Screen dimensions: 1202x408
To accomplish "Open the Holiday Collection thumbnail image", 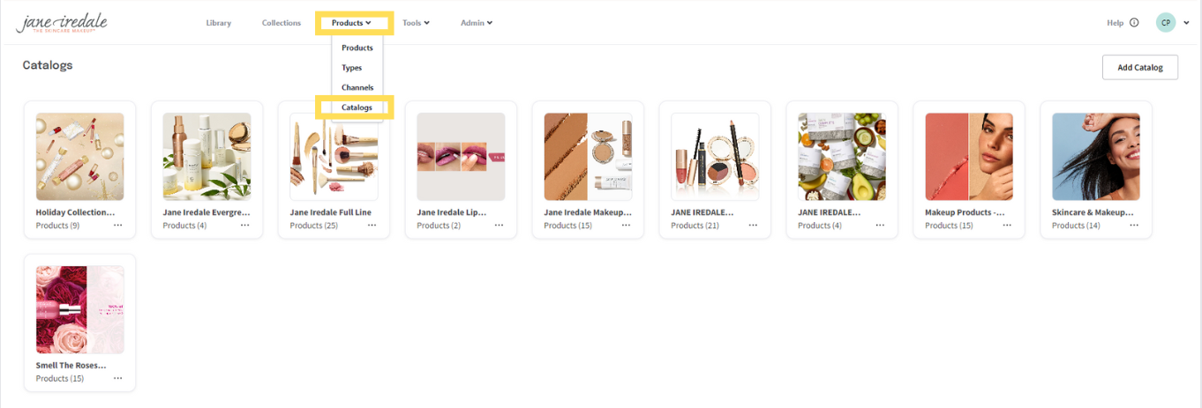I will point(79,157).
